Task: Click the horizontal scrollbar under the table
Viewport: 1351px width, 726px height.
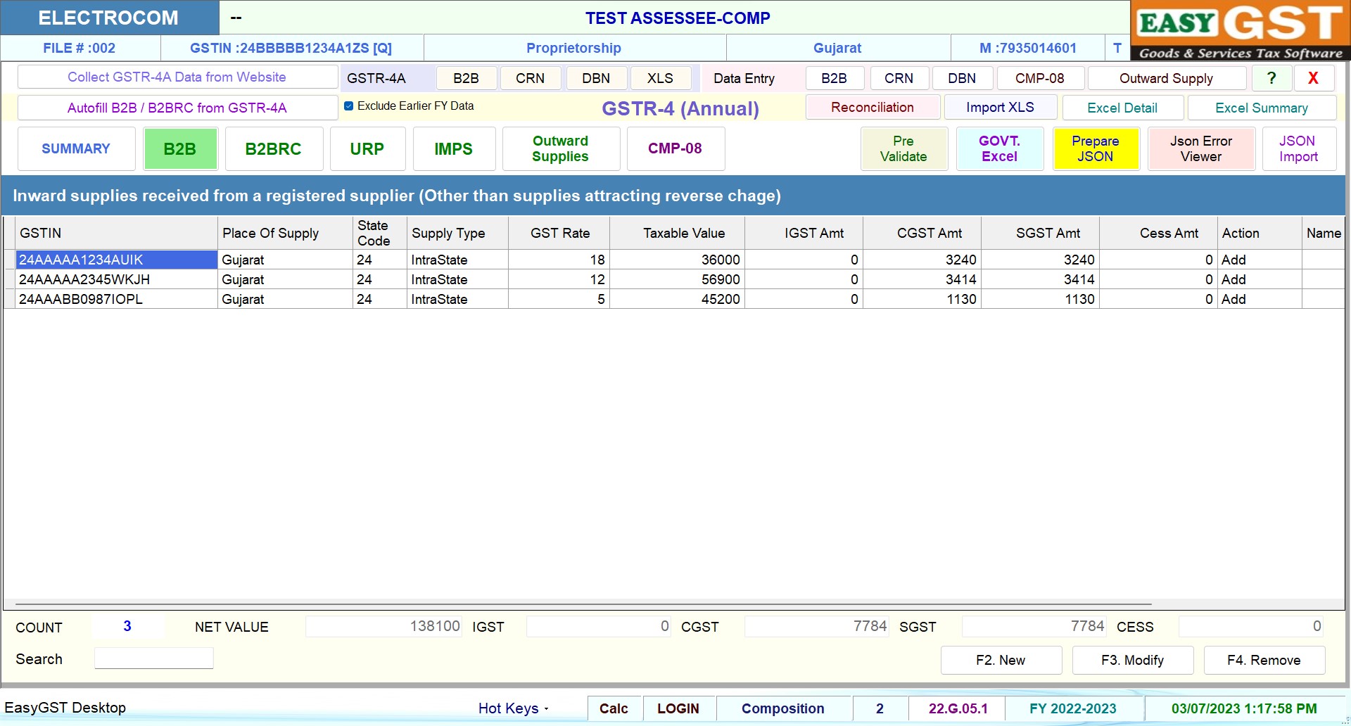Action: pos(583,604)
